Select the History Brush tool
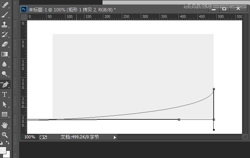Screen dimensions: 250x158 click(5, 34)
